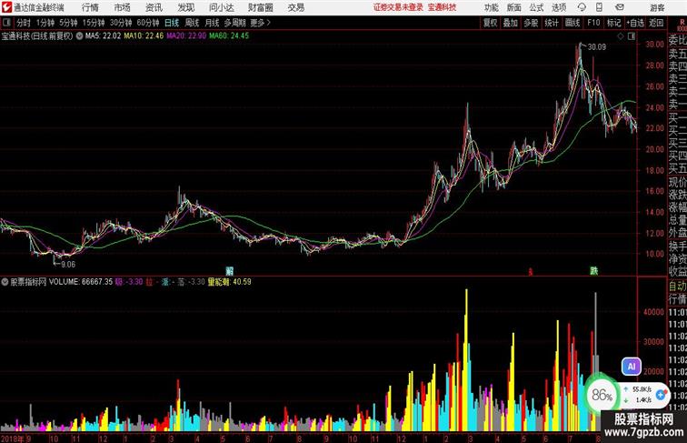Click the blue plus icon in speed widget
This screenshot has width=687, height=443.
coord(661,395)
